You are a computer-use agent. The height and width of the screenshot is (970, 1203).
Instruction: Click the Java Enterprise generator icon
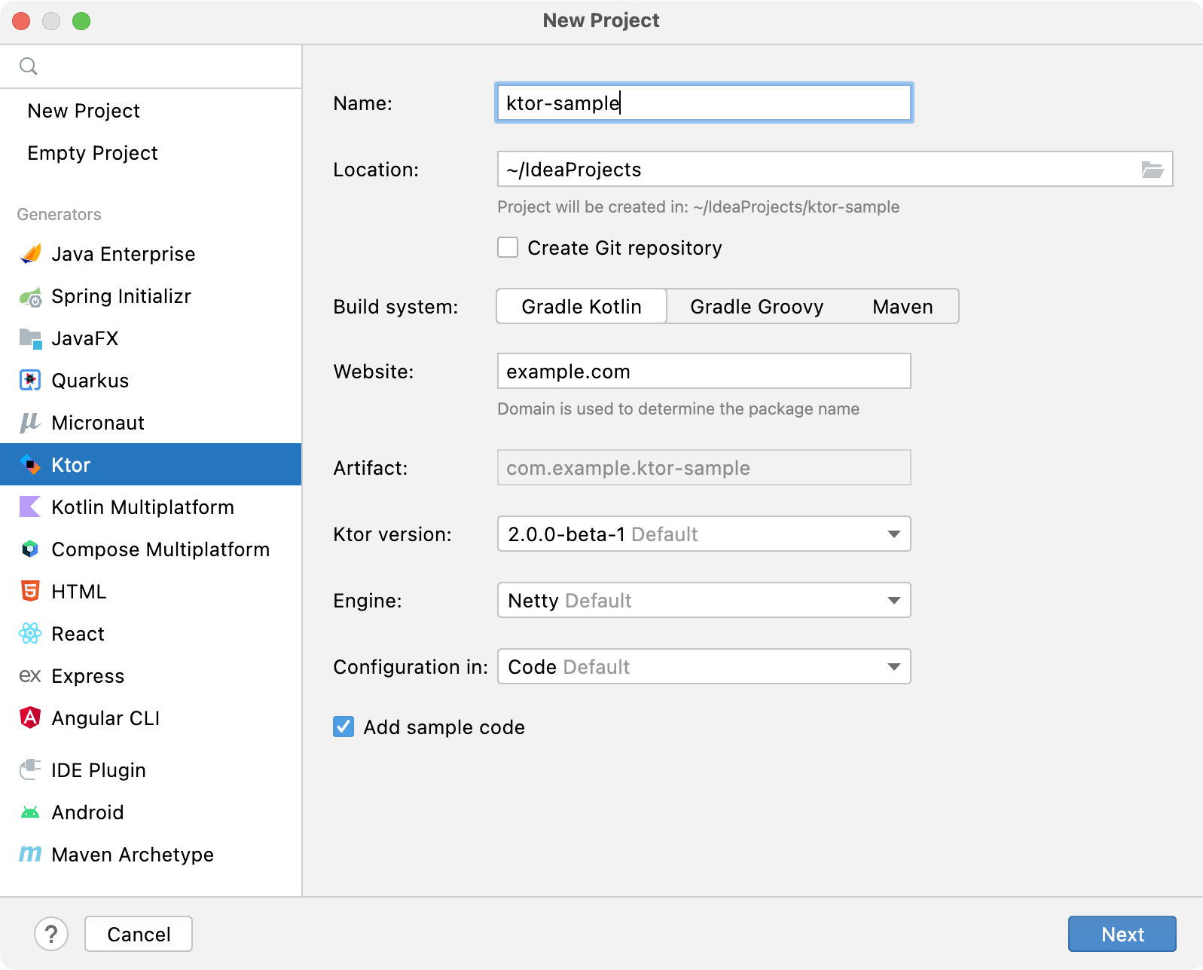click(30, 254)
